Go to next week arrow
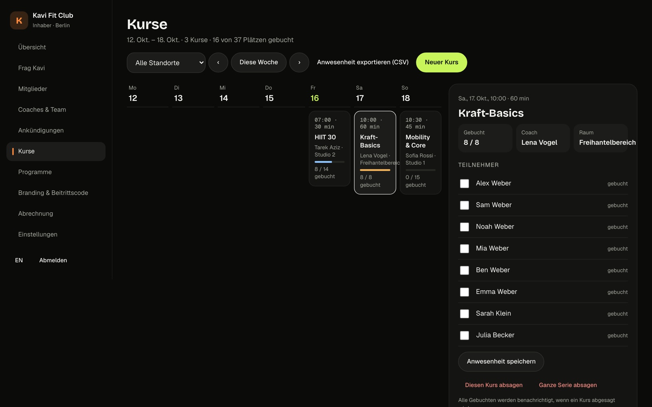The height and width of the screenshot is (407, 652). [x=299, y=62]
